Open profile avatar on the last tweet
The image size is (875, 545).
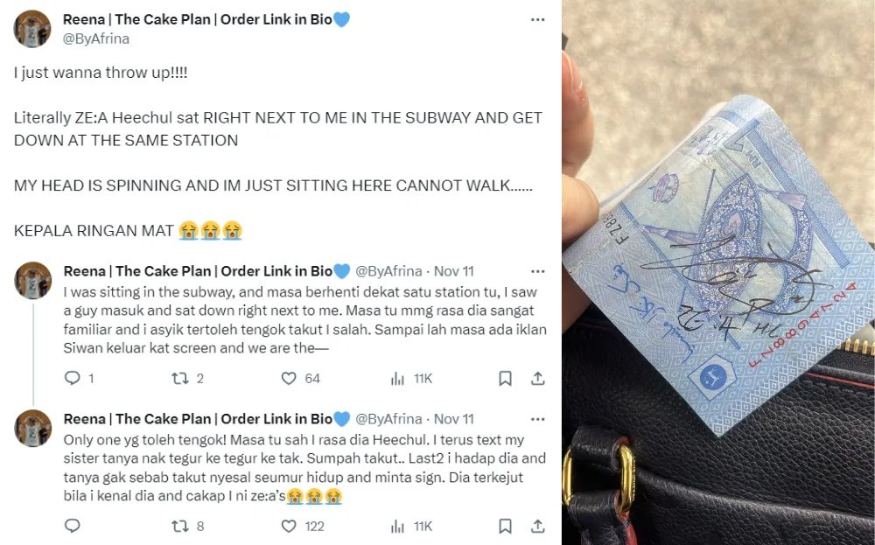pyautogui.click(x=33, y=429)
